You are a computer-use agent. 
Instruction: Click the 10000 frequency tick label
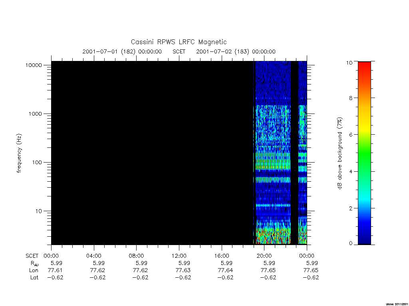point(34,65)
